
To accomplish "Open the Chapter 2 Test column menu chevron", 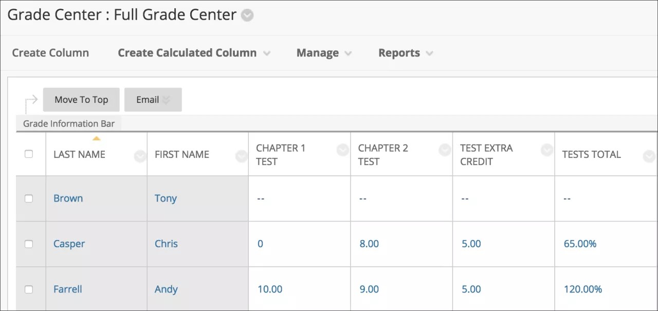I will point(444,150).
